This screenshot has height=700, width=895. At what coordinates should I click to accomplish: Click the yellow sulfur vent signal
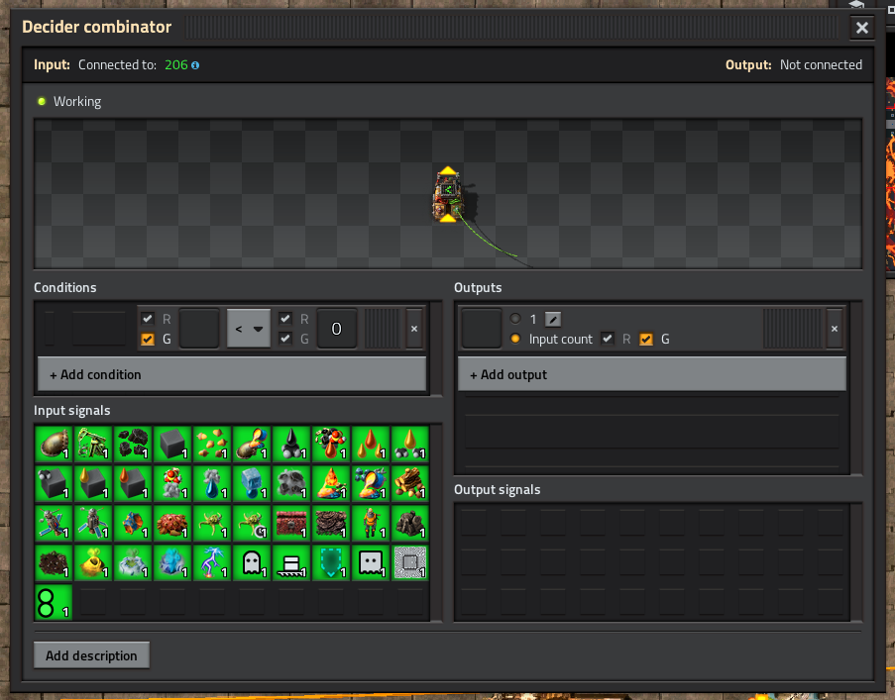(x=93, y=562)
